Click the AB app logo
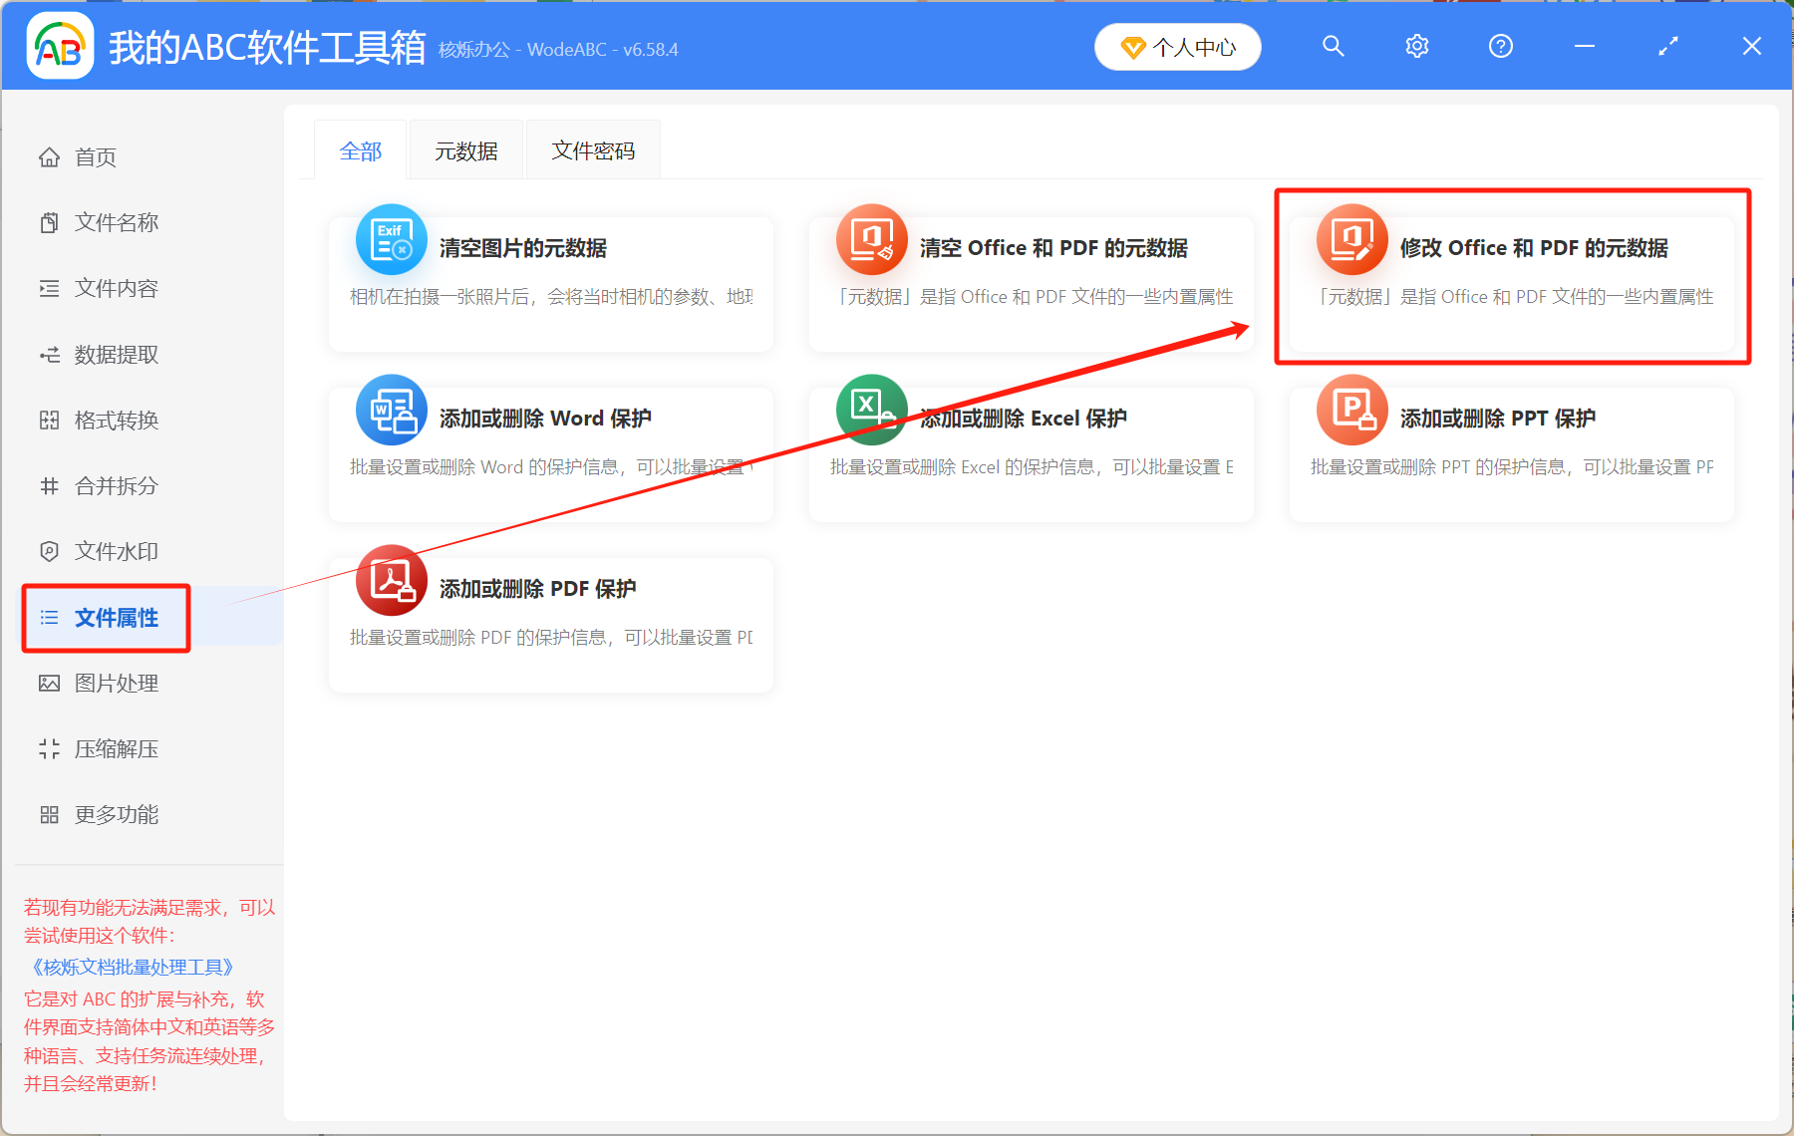The width and height of the screenshot is (1794, 1136). tap(60, 45)
